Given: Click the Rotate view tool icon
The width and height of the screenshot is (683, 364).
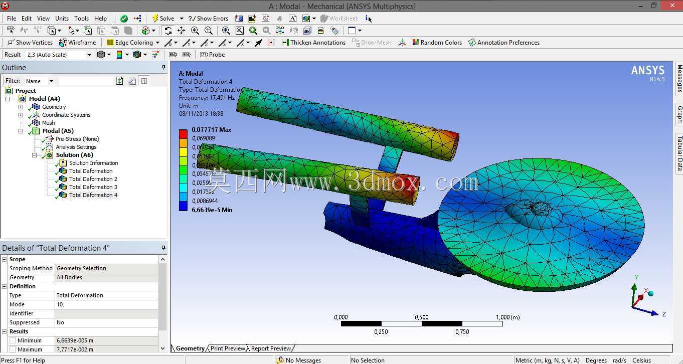Looking at the screenshot, I should [x=168, y=31].
